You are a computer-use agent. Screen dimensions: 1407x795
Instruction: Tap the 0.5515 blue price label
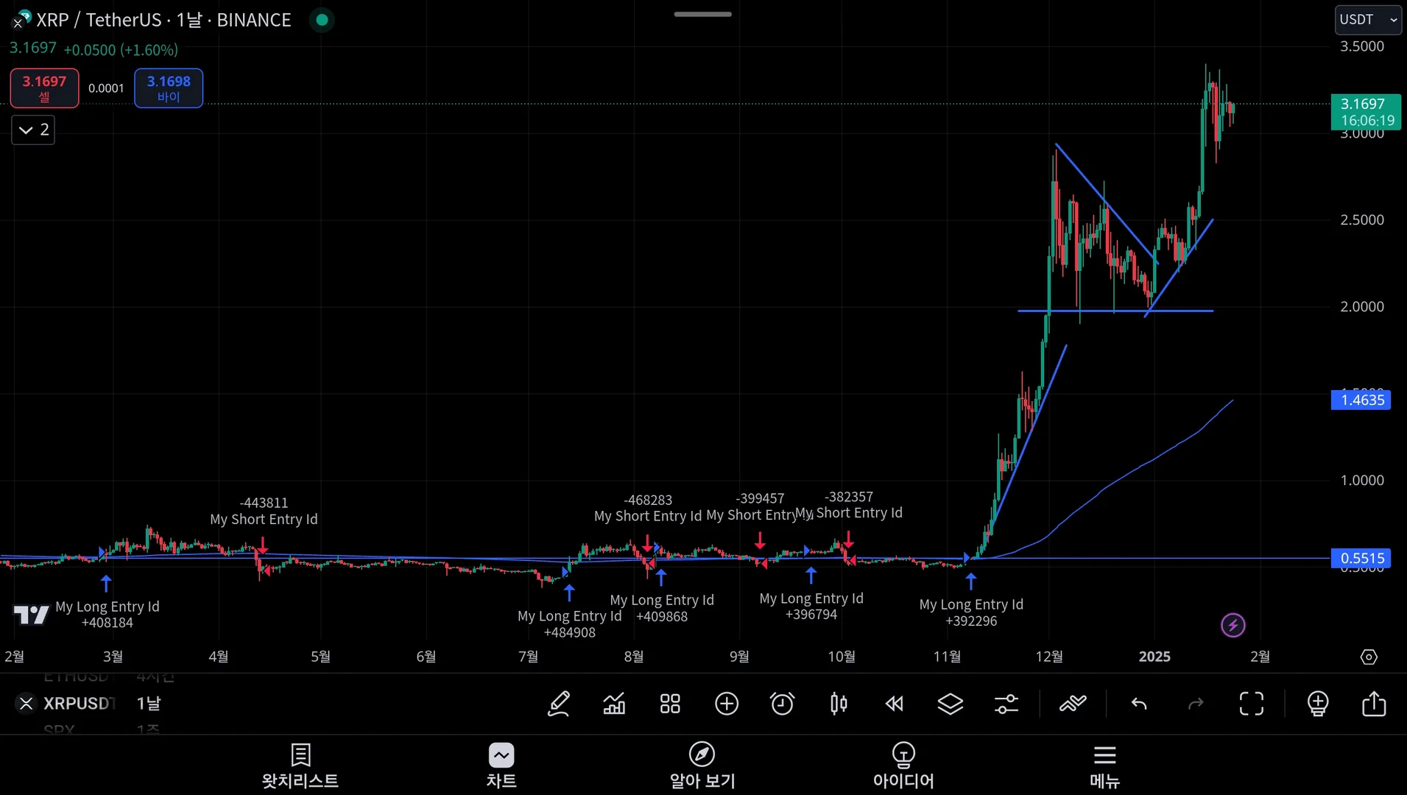tap(1361, 558)
